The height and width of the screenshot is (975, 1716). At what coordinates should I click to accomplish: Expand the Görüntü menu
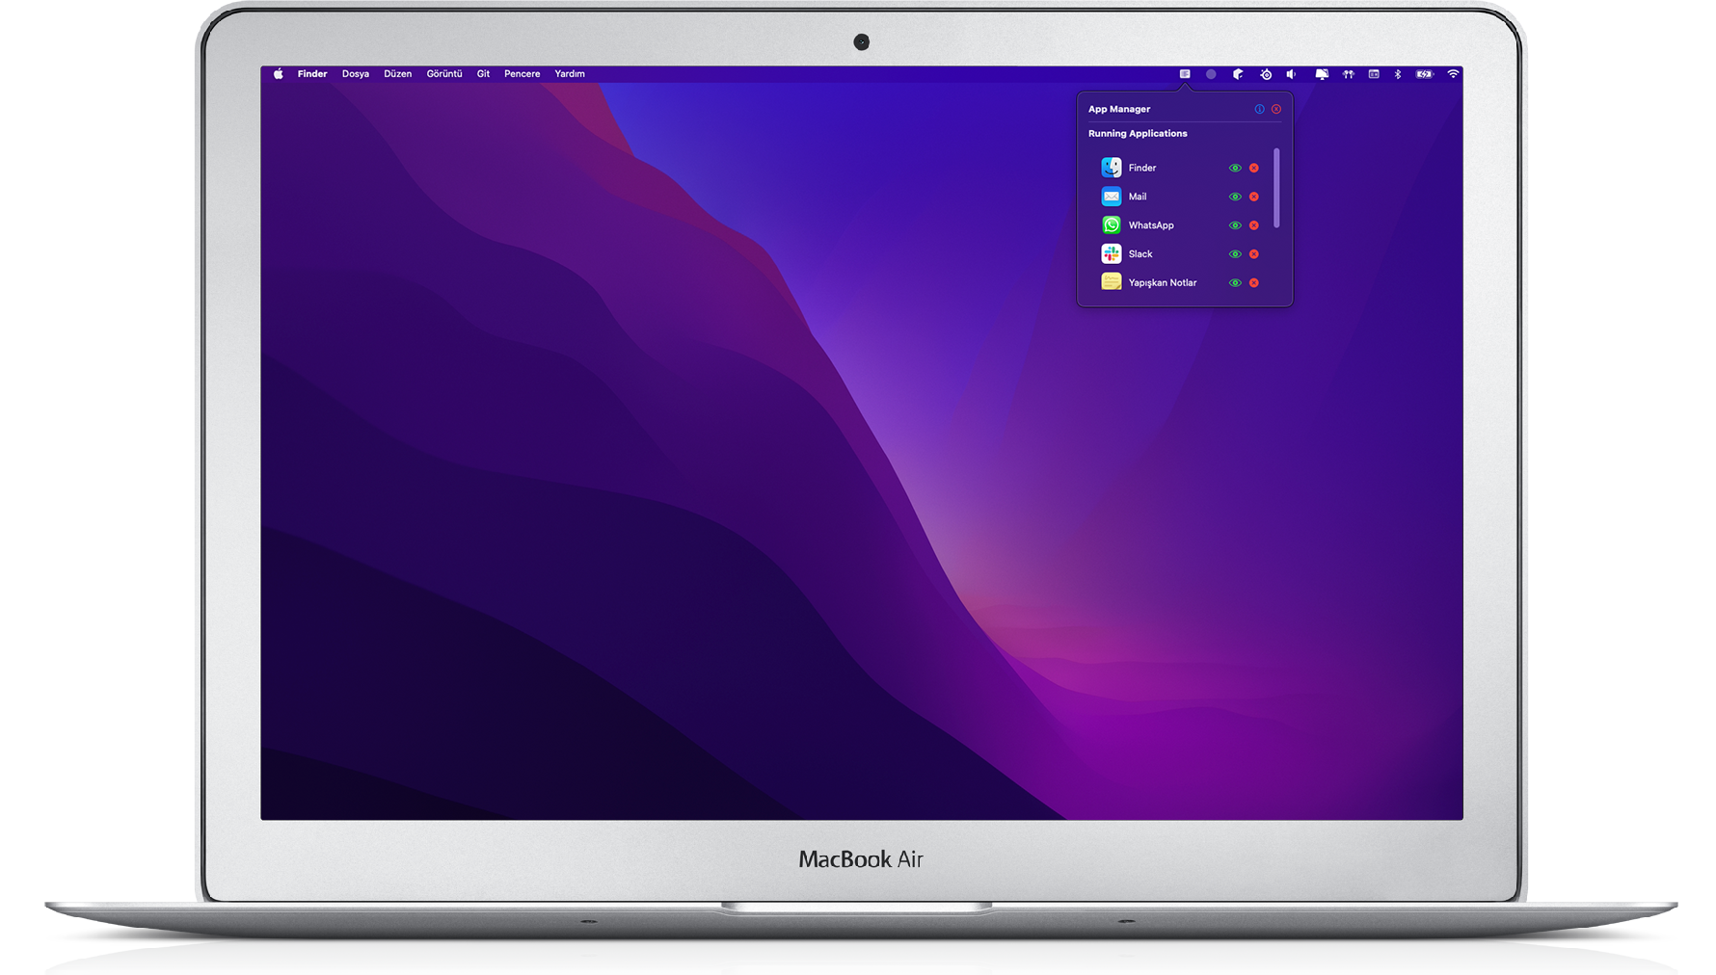(444, 74)
